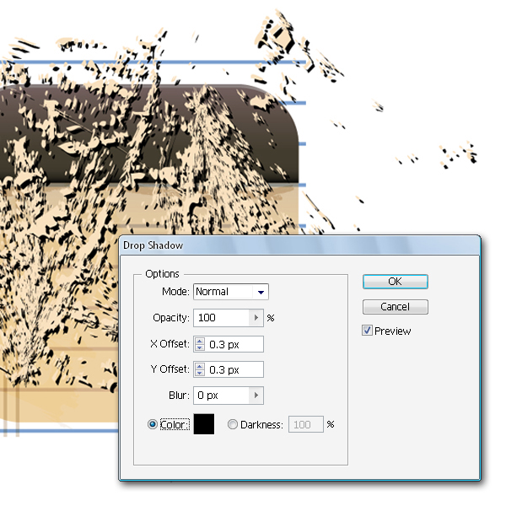This screenshot has height=506, width=506.
Task: Increase X Offset with up stepper arrow
Action: click(x=200, y=341)
